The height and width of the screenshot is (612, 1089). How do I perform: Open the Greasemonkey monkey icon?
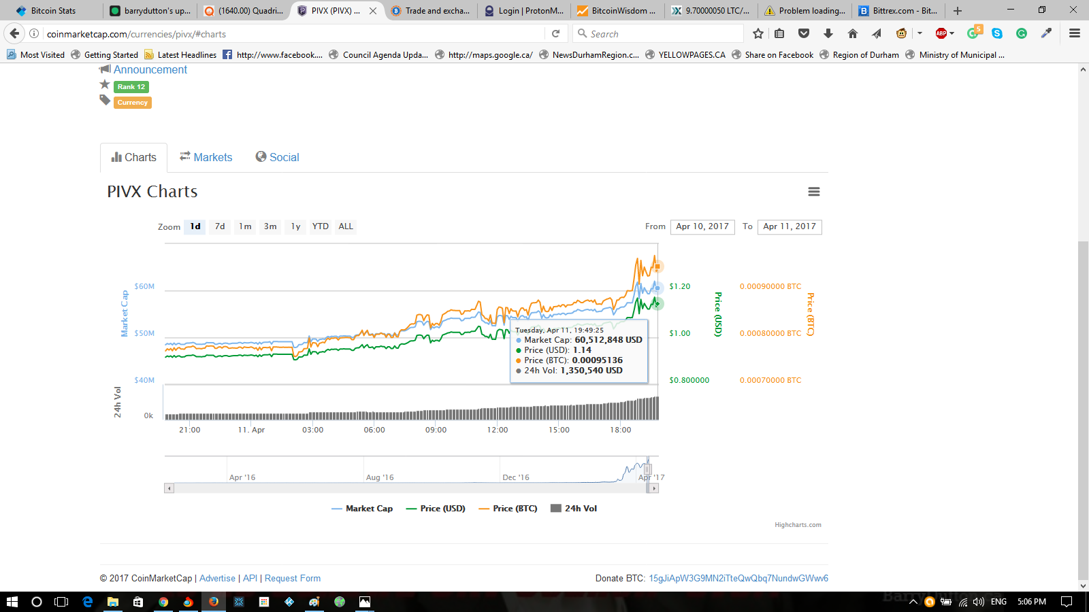tap(902, 34)
